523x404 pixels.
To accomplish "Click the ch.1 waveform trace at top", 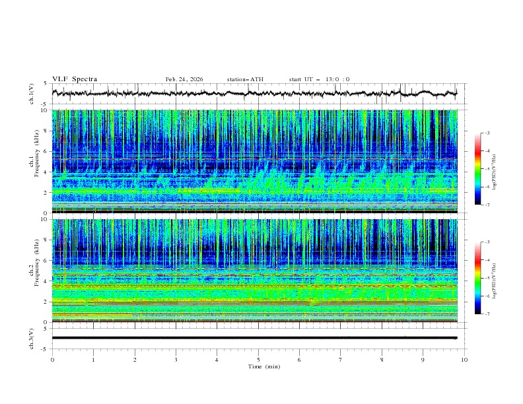I will pos(254,93).
